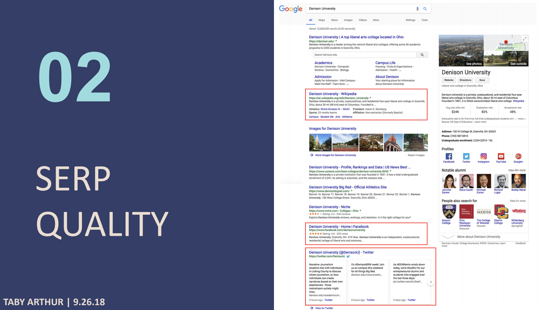The height and width of the screenshot is (310, 550).
Task: Click Feedback link under knowledge panel
Action: pos(520,243)
